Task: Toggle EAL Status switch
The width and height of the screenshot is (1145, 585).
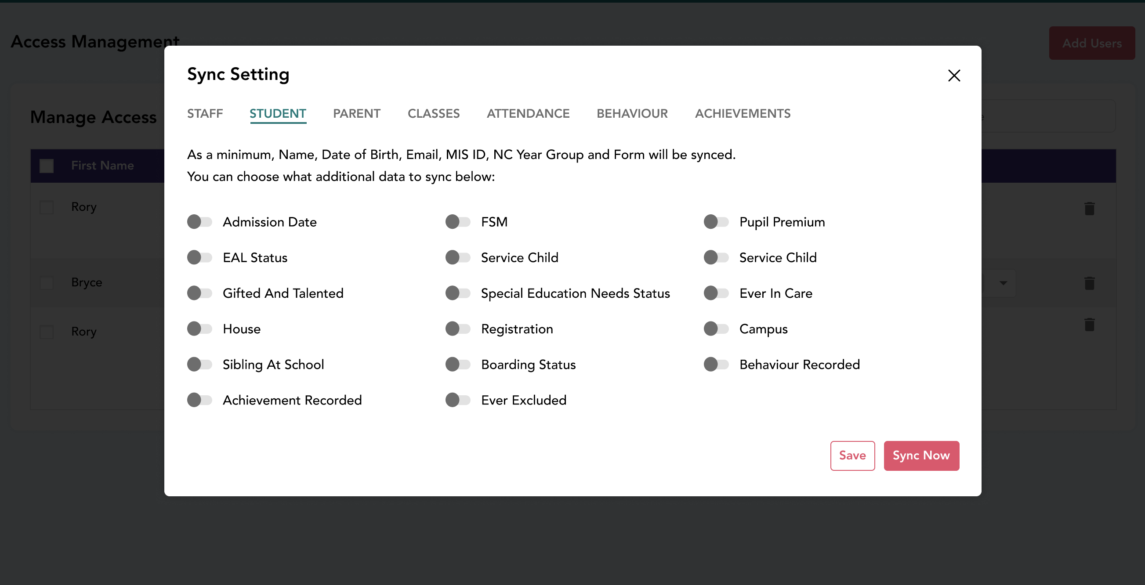Action: [199, 257]
